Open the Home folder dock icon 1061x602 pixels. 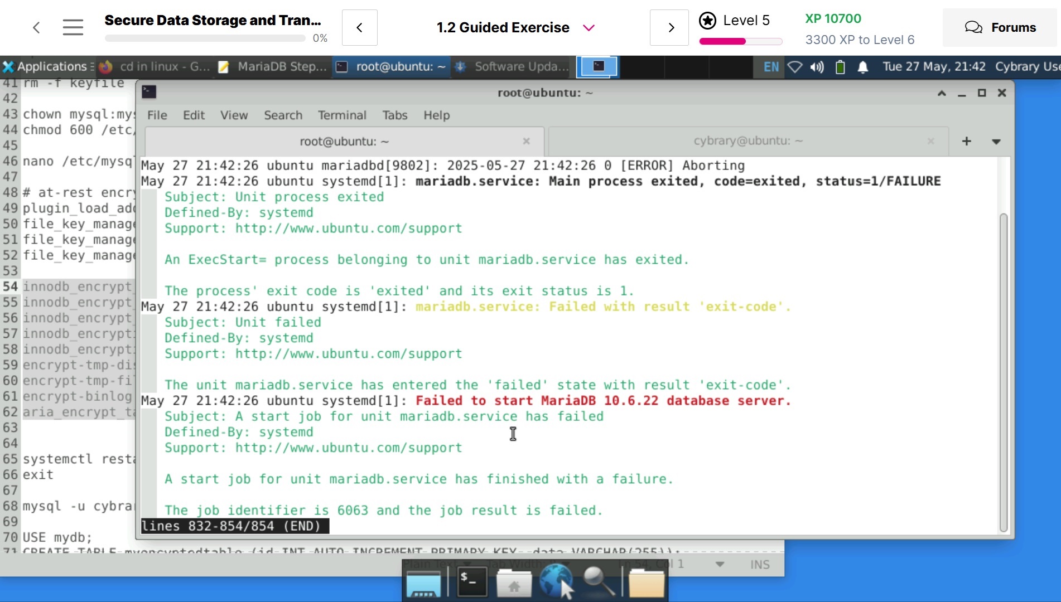click(514, 583)
